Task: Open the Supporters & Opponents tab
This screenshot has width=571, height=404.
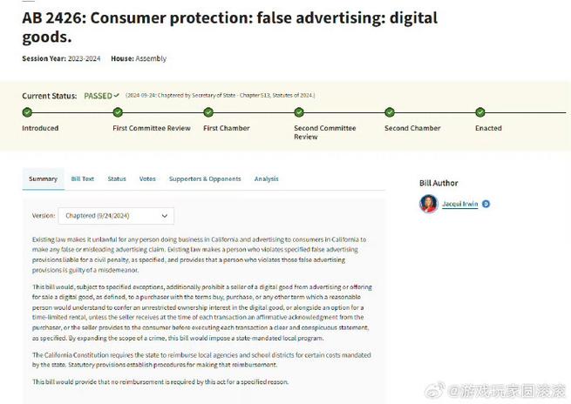Action: [205, 178]
